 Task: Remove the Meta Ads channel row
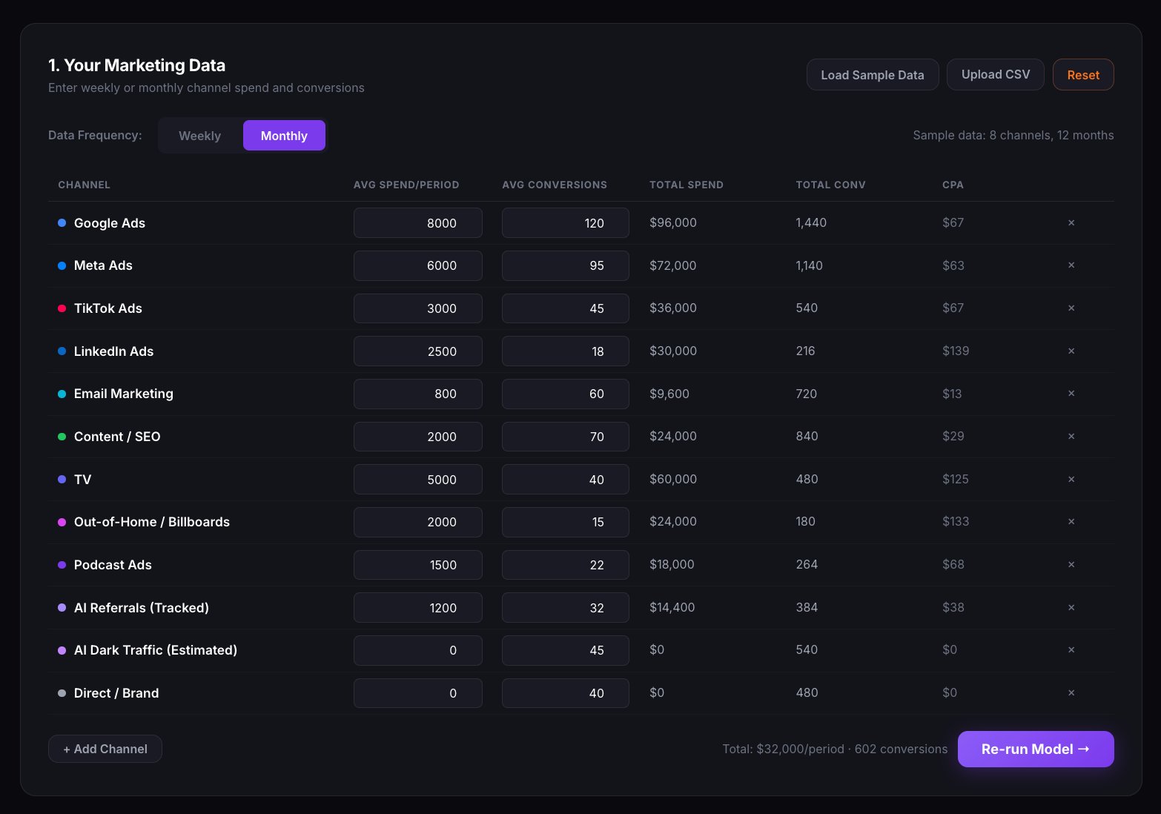click(x=1071, y=265)
